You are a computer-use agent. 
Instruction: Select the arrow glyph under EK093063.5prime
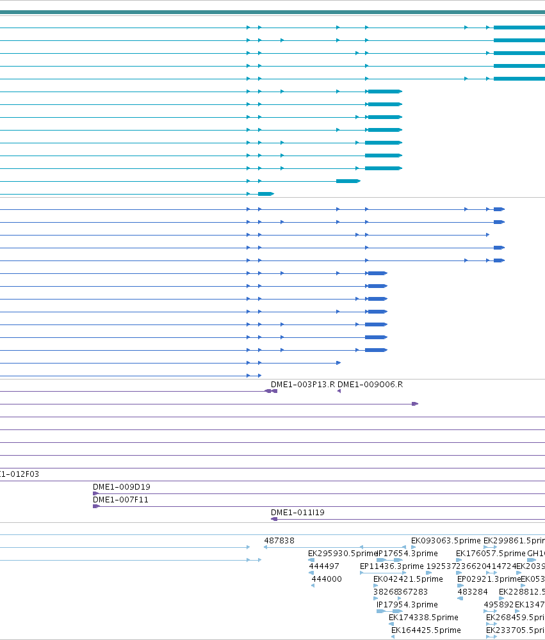pos(414,547)
